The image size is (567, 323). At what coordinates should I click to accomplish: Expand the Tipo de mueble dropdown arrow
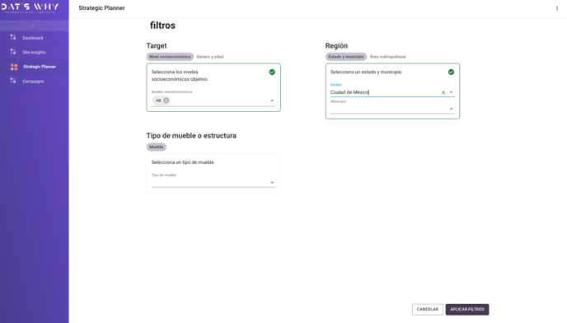point(272,183)
